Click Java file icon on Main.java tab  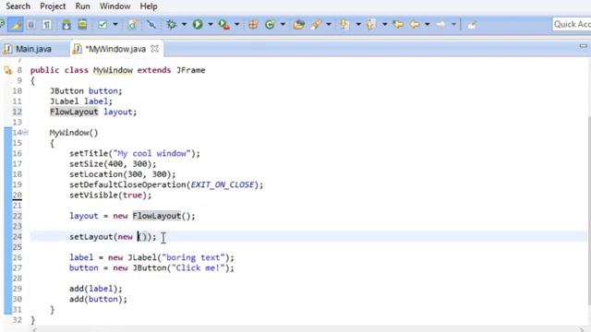point(7,49)
